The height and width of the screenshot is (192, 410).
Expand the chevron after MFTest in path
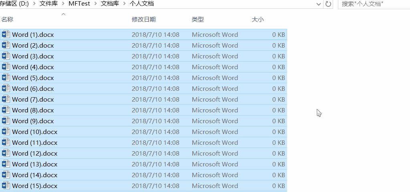(x=96, y=4)
